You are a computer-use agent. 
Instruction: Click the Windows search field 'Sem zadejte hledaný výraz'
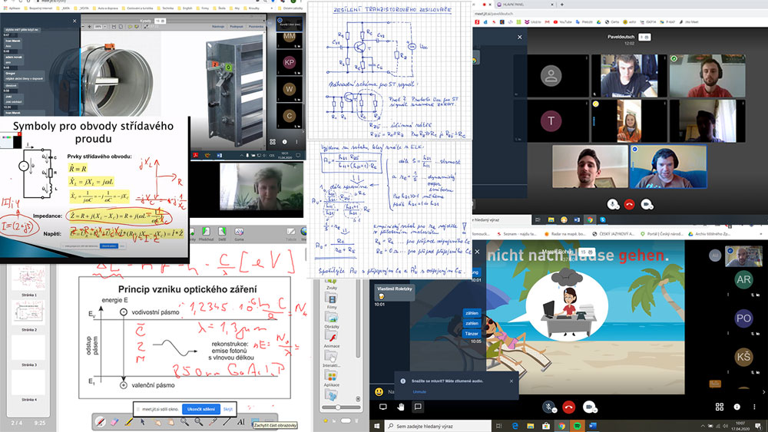tap(439, 426)
